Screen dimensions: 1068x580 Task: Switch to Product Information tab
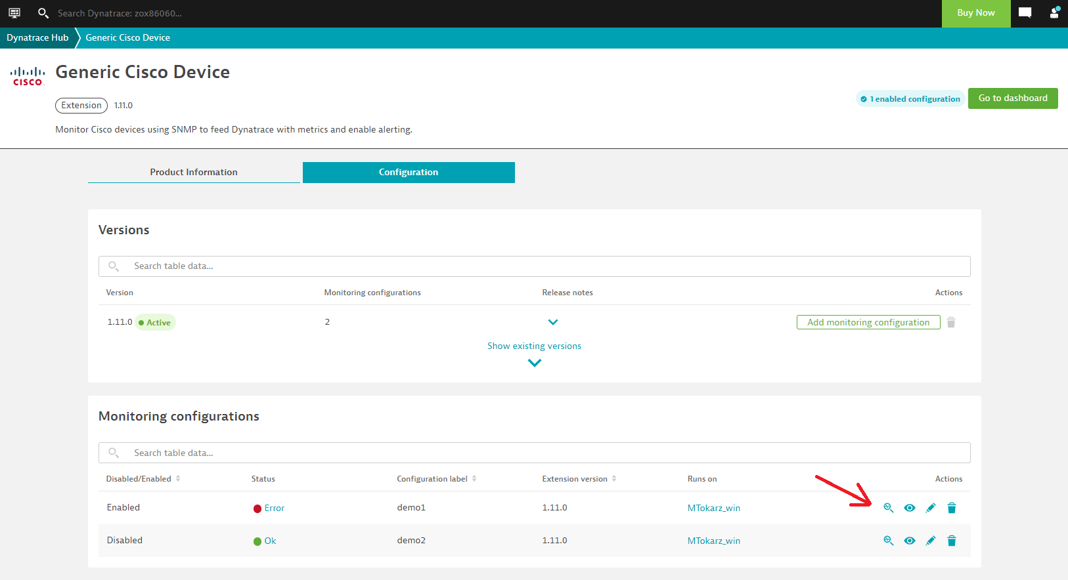194,173
